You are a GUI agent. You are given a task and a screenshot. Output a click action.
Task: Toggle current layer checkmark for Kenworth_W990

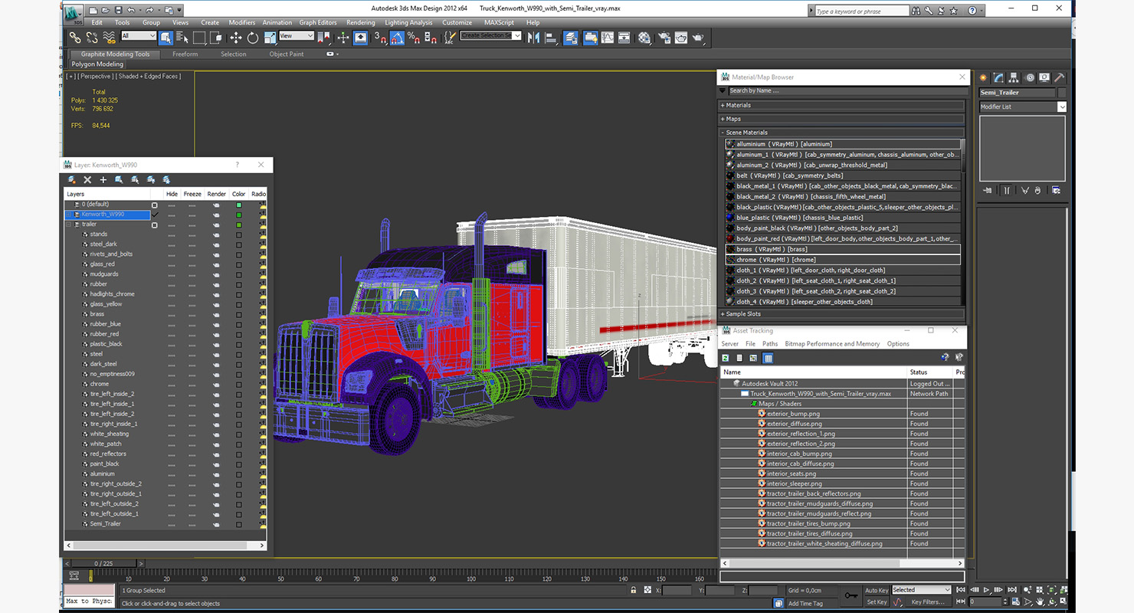(x=156, y=215)
